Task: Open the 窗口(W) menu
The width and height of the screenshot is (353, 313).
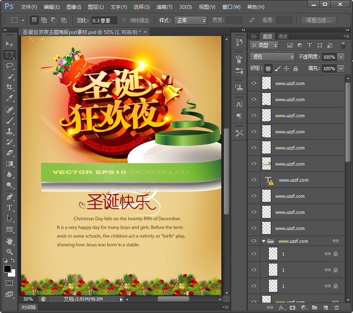Action: point(232,7)
